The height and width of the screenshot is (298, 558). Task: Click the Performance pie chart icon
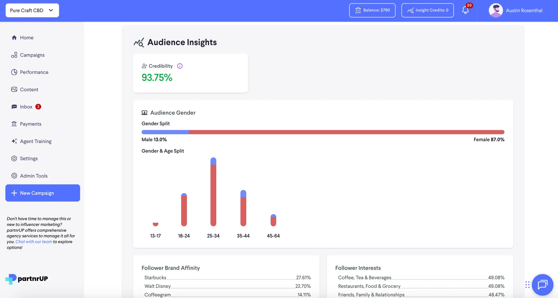[14, 72]
